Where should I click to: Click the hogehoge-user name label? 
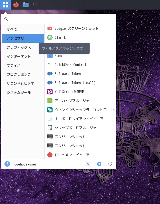(x=25, y=164)
